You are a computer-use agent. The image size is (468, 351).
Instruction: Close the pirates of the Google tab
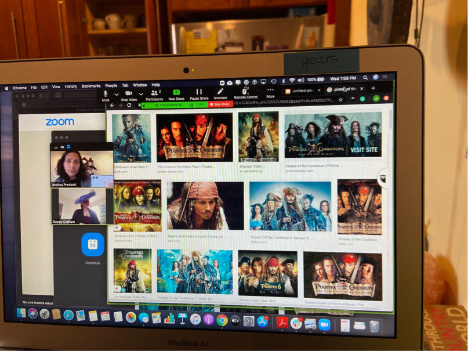362,89
